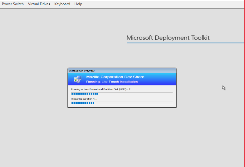Click the Installation Progress title bar
The width and height of the screenshot is (245, 167).
tap(122, 71)
